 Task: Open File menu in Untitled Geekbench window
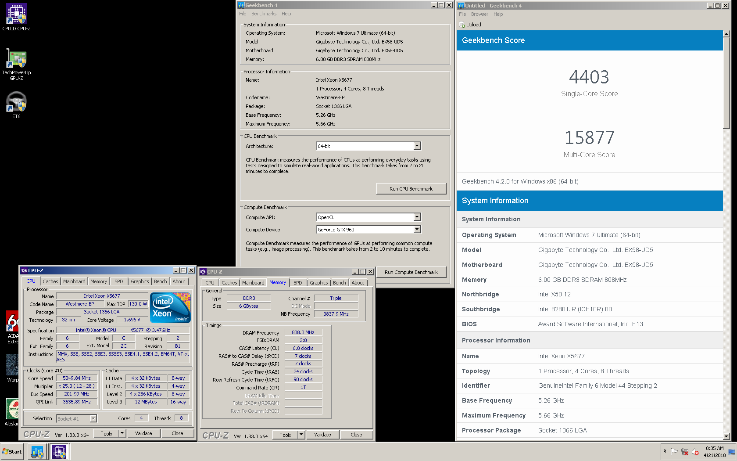click(462, 14)
